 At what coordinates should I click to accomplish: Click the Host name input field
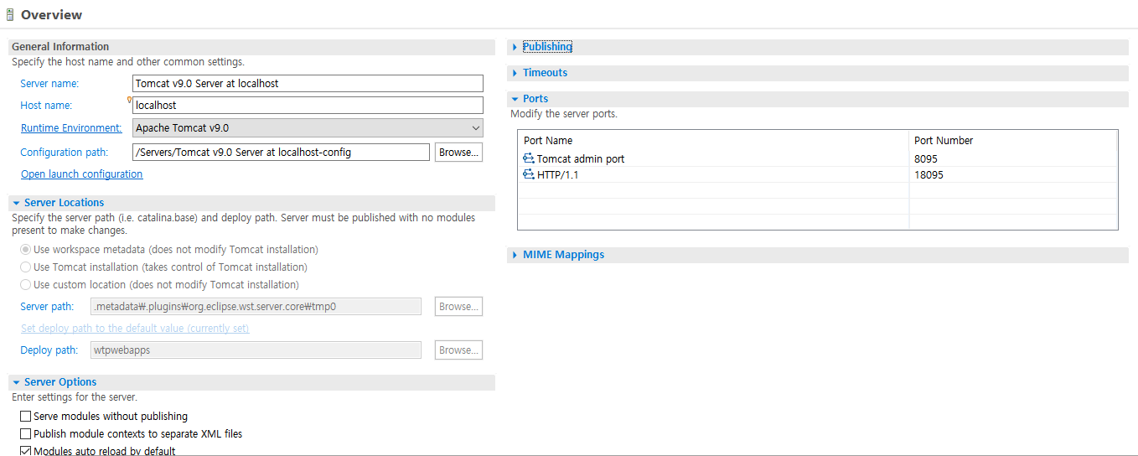pos(308,106)
